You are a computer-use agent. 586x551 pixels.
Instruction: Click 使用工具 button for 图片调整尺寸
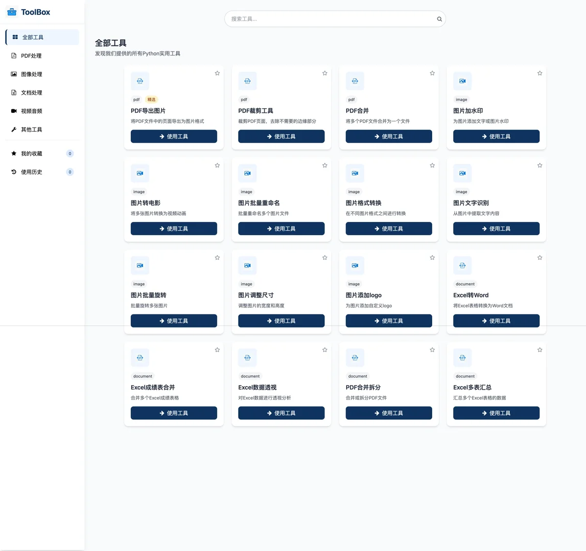tap(282, 321)
